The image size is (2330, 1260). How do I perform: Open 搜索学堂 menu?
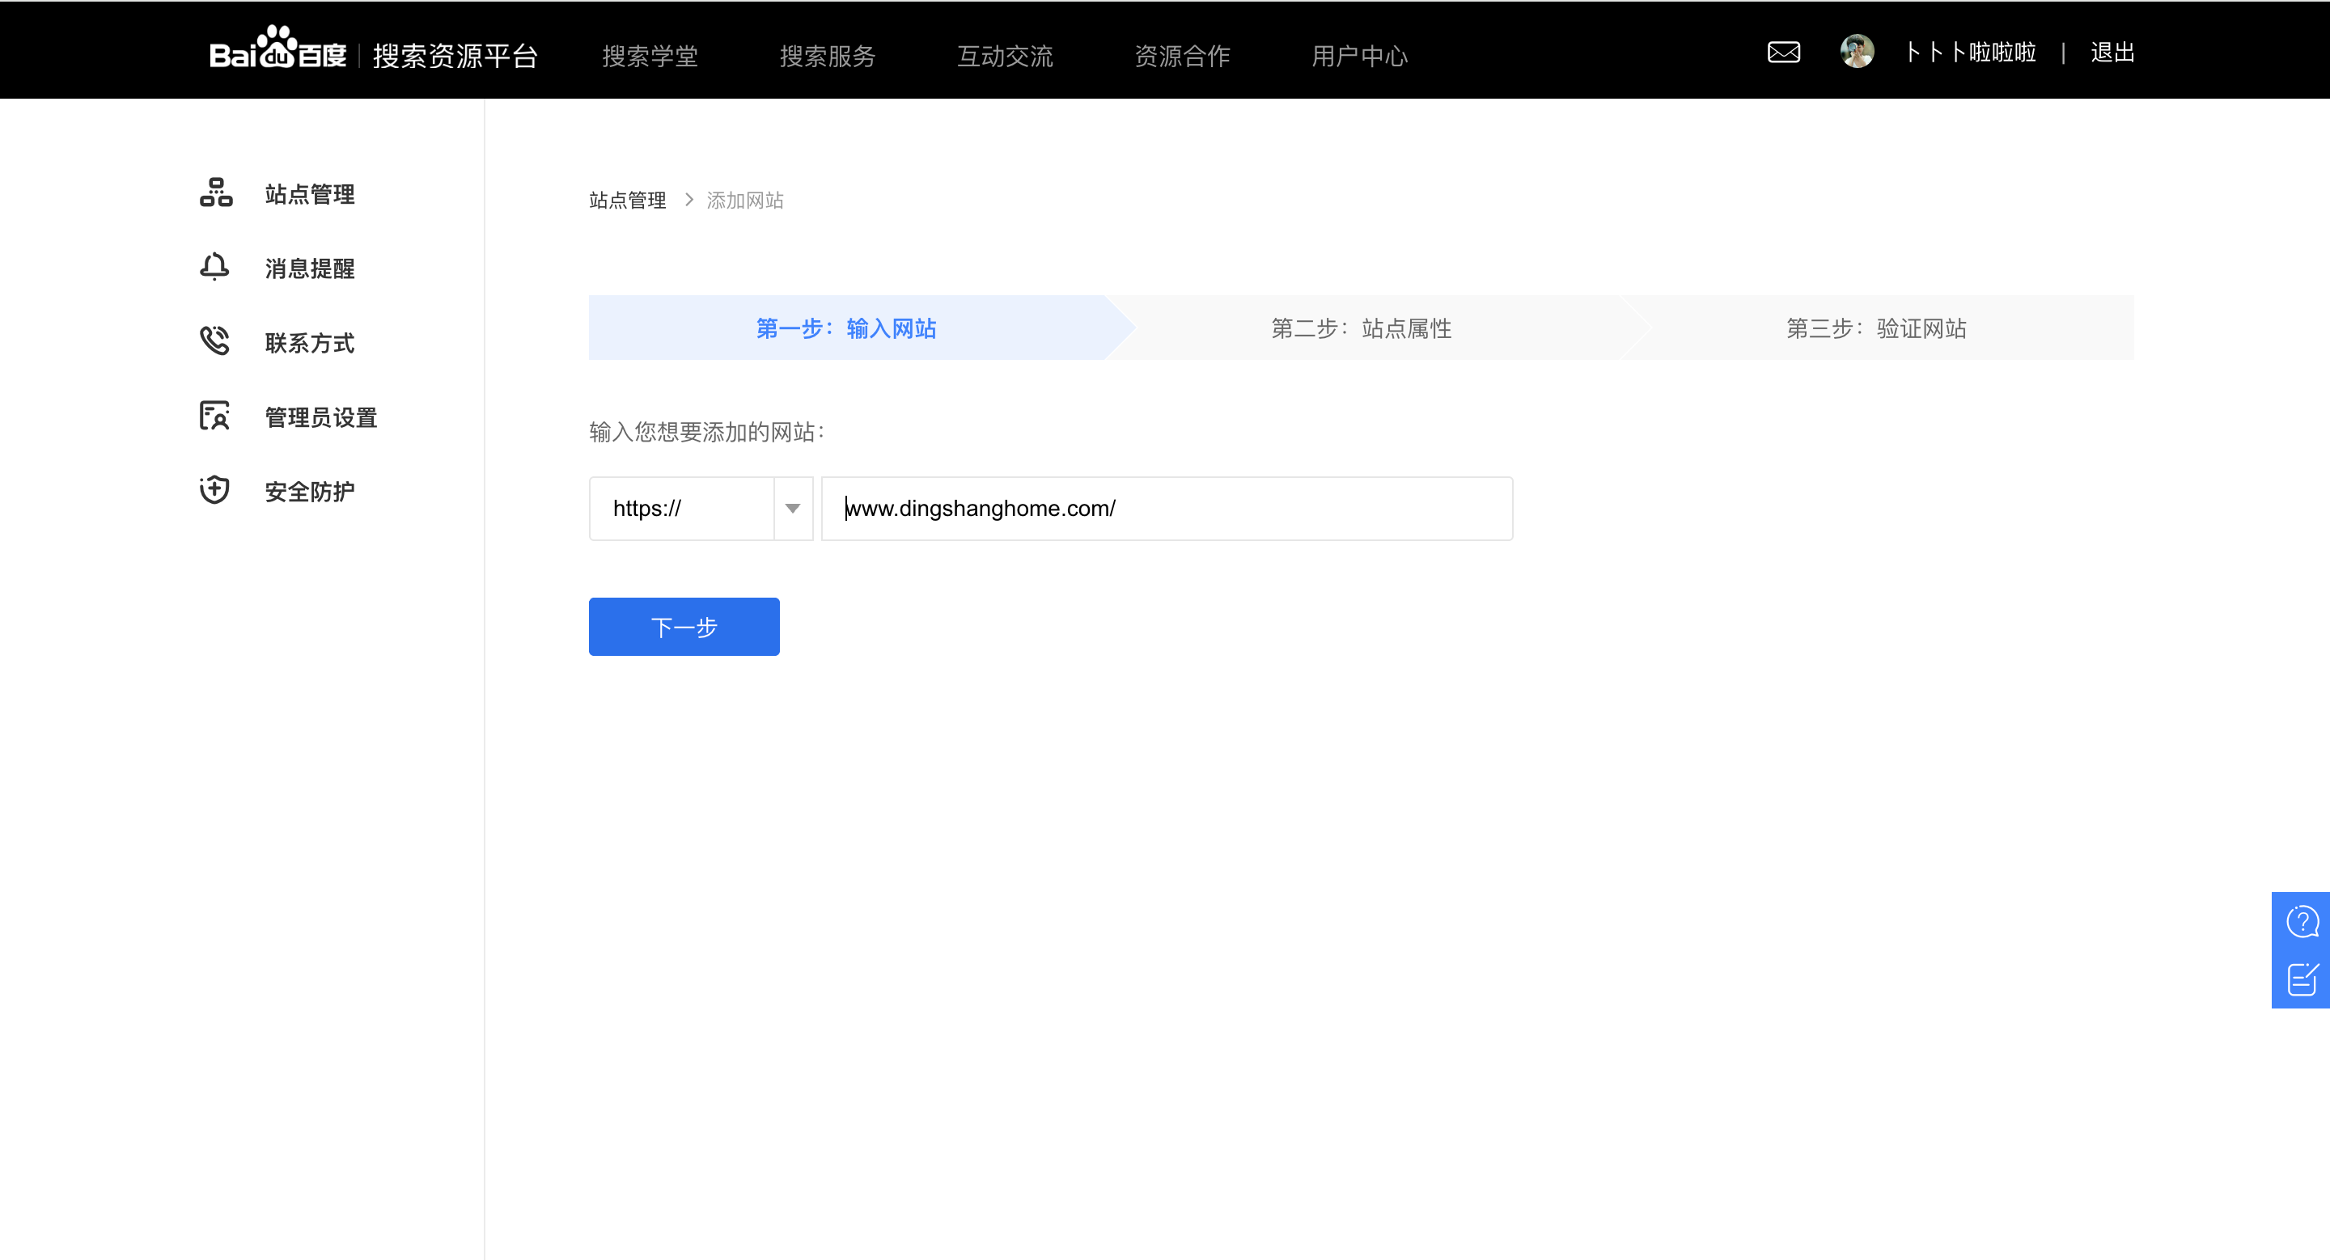(650, 56)
